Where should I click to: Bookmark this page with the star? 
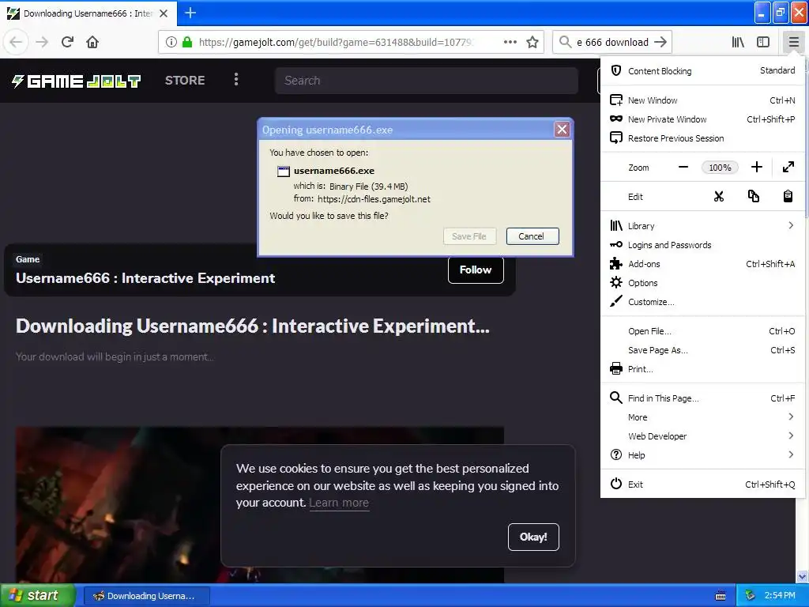[532, 43]
